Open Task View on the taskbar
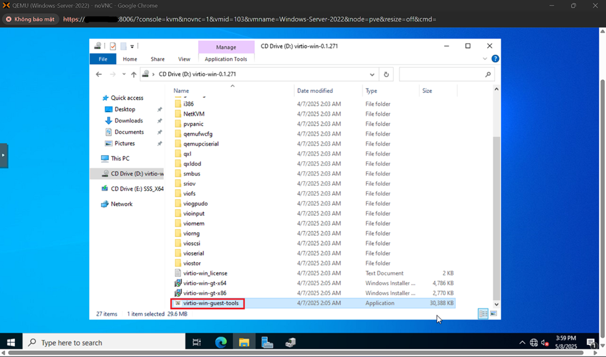606x357 pixels. 196,343
